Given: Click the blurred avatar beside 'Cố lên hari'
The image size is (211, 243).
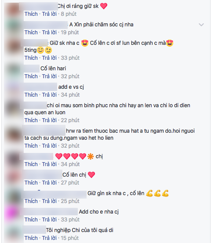Looking at the screenshot, I should (x=14, y=70).
